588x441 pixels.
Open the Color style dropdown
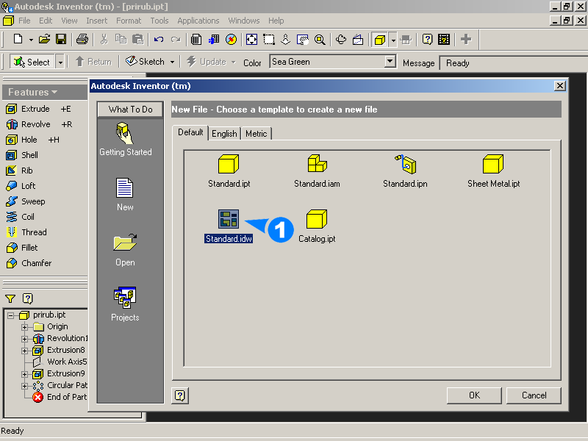pyautogui.click(x=390, y=62)
